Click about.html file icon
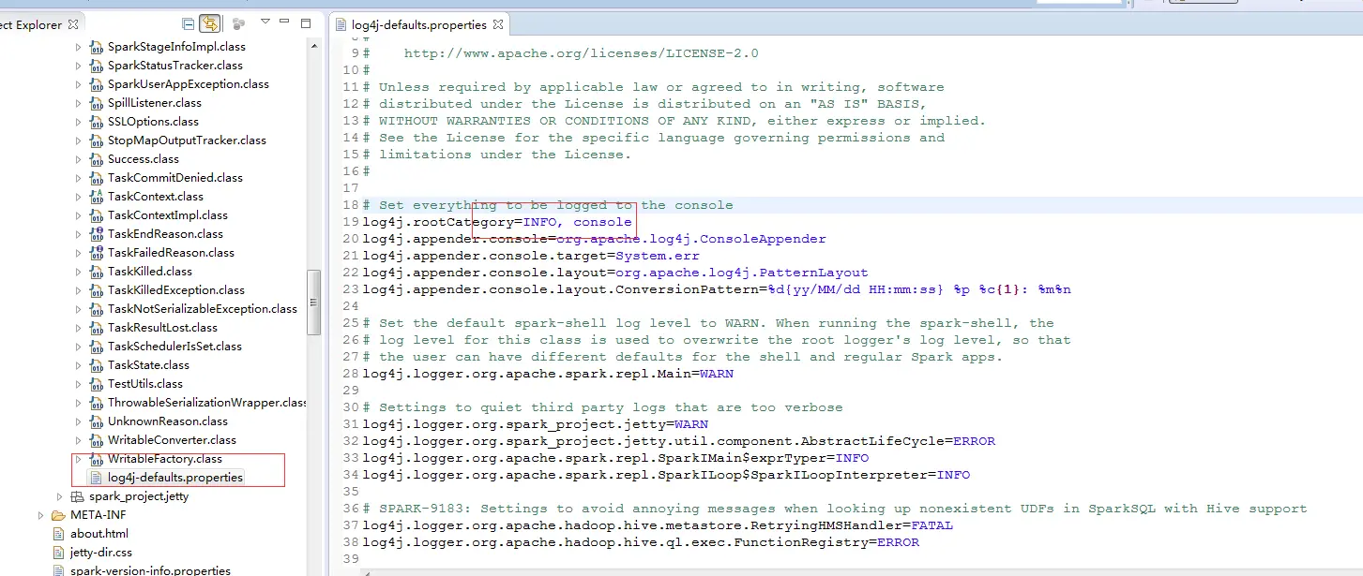Screen dimensions: 1363x576 [x=59, y=534]
